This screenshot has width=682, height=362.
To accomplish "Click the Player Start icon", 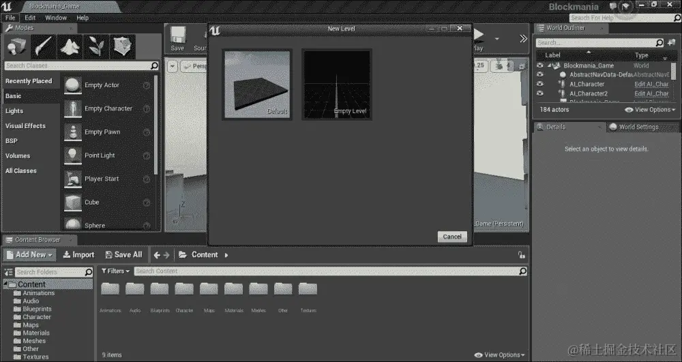I will pyautogui.click(x=73, y=179).
